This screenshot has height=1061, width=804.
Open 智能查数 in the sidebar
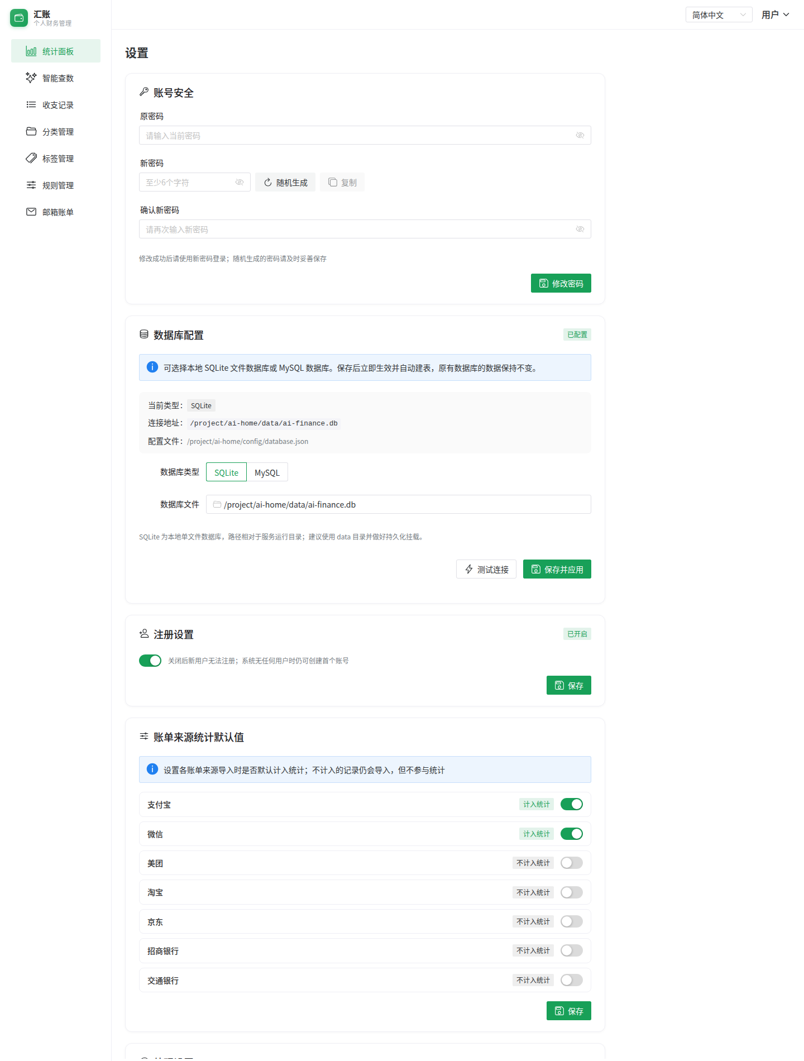pyautogui.click(x=56, y=78)
